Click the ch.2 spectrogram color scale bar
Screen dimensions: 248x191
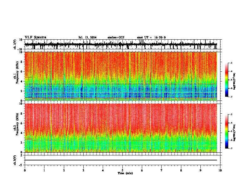[x=227, y=131]
